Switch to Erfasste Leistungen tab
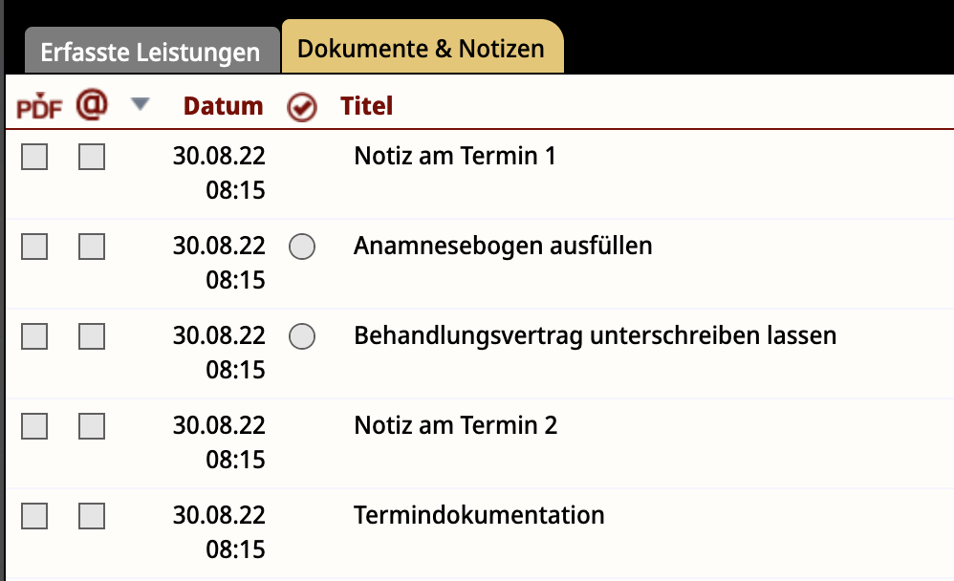The height and width of the screenshot is (581, 954). [150, 53]
